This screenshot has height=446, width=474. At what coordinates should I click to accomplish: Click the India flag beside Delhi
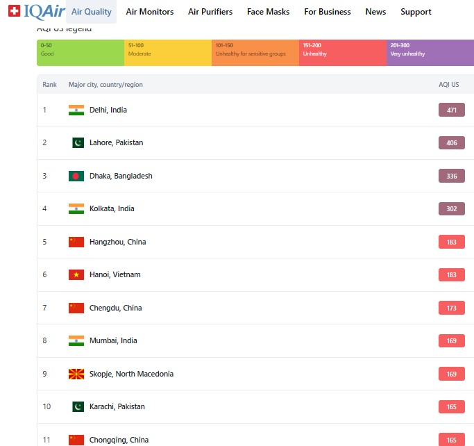[x=76, y=110]
